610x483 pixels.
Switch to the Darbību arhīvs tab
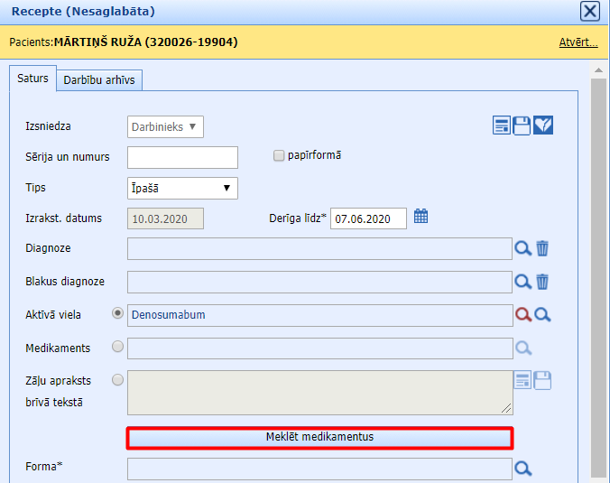pyautogui.click(x=99, y=79)
